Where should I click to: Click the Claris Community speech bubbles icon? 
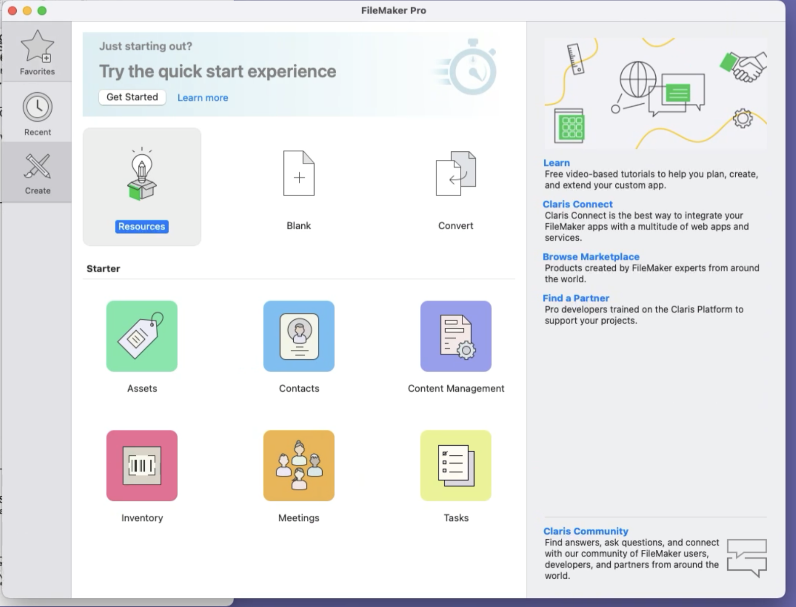coord(747,558)
